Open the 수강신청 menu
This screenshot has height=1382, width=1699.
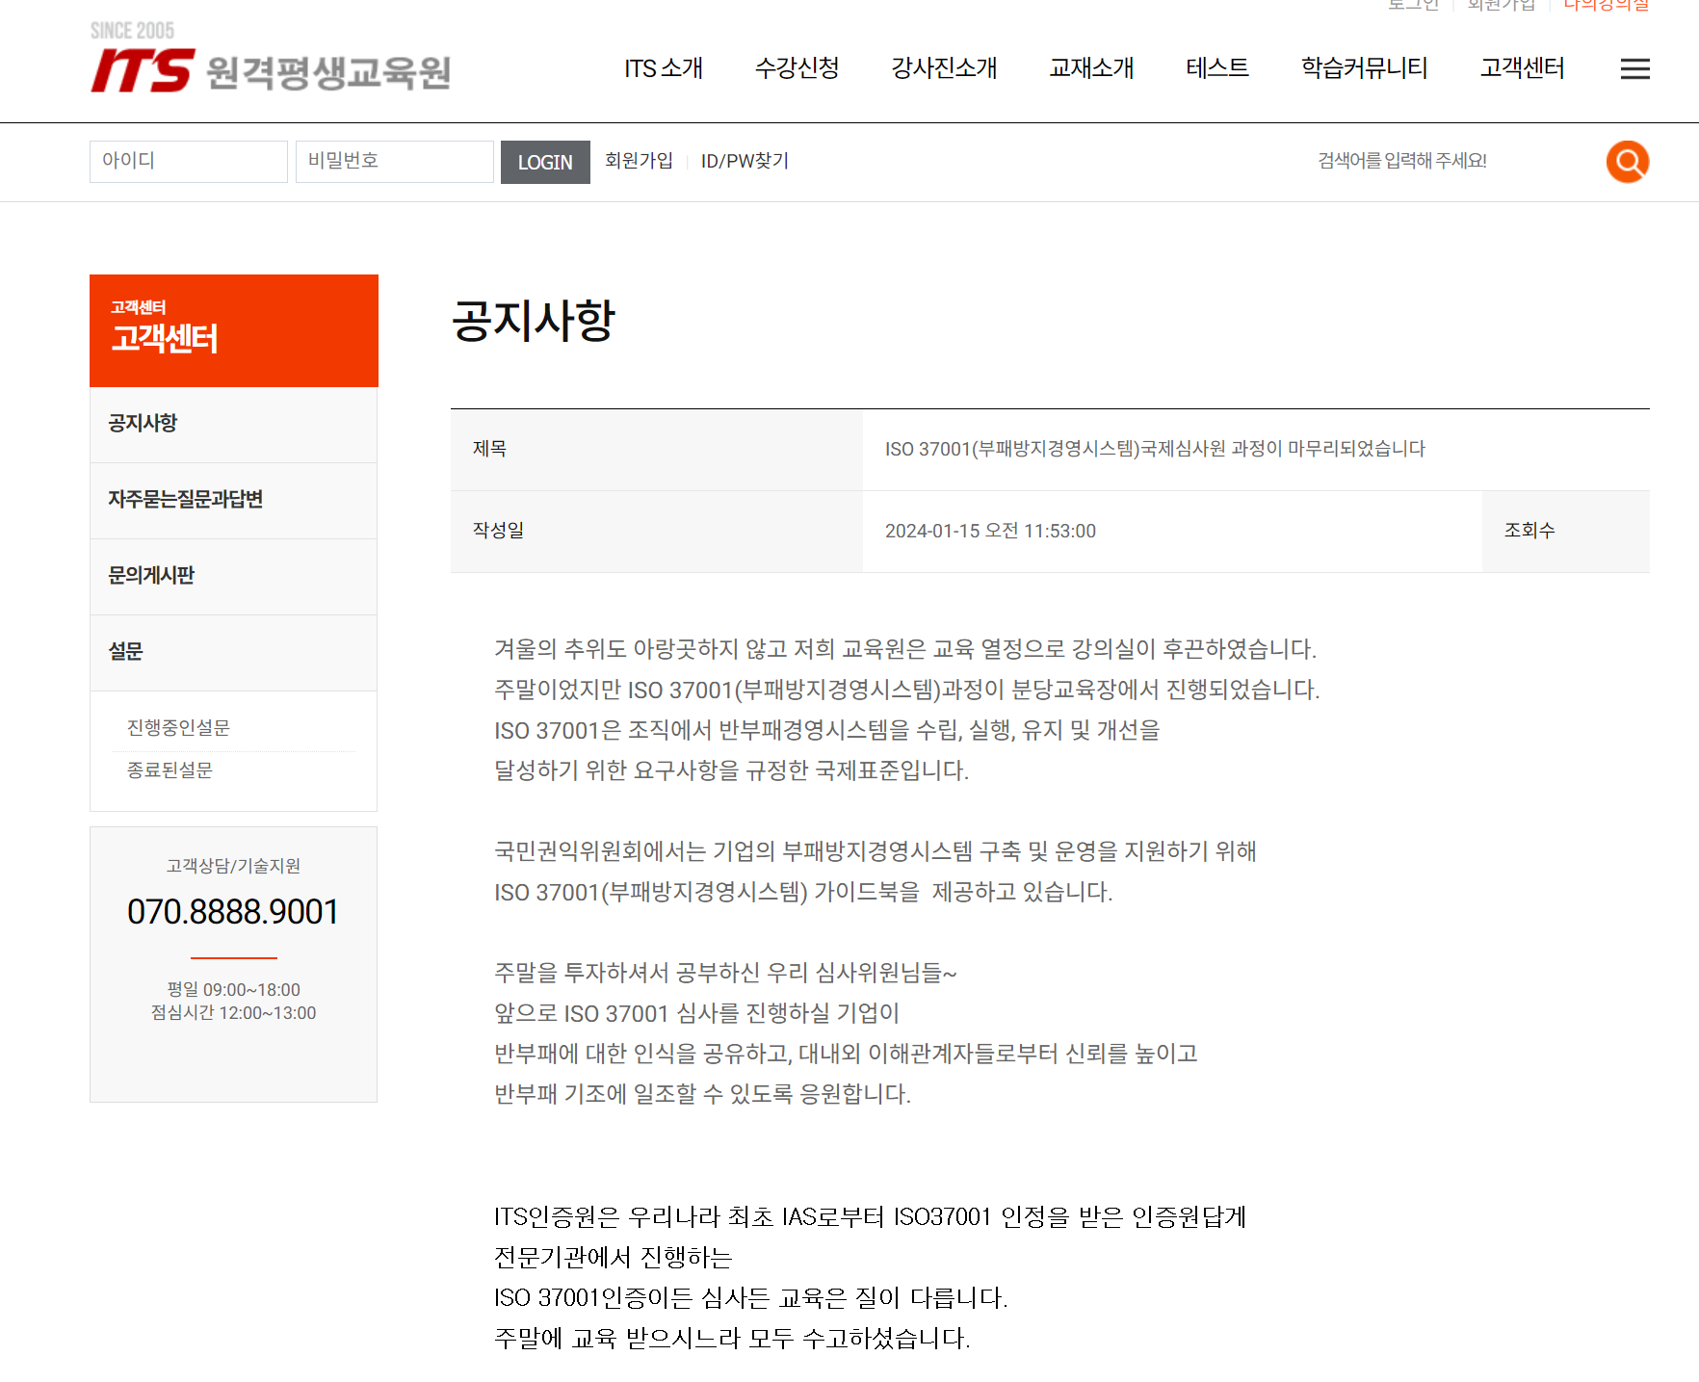[x=797, y=68]
